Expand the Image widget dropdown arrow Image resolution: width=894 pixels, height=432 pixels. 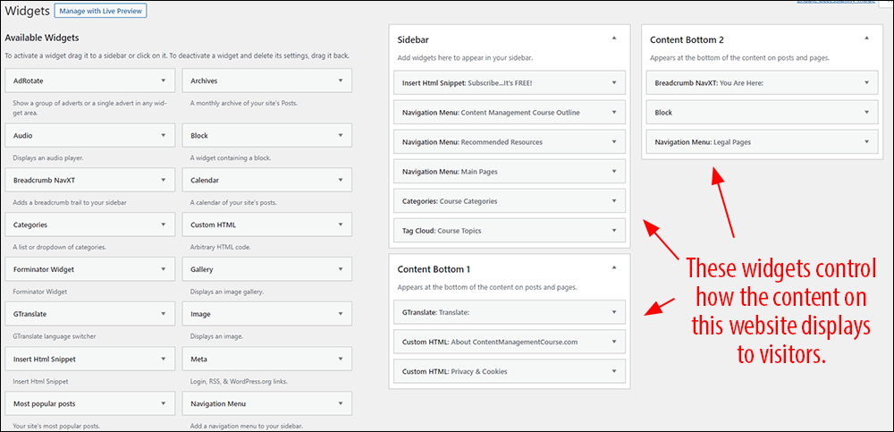(341, 313)
